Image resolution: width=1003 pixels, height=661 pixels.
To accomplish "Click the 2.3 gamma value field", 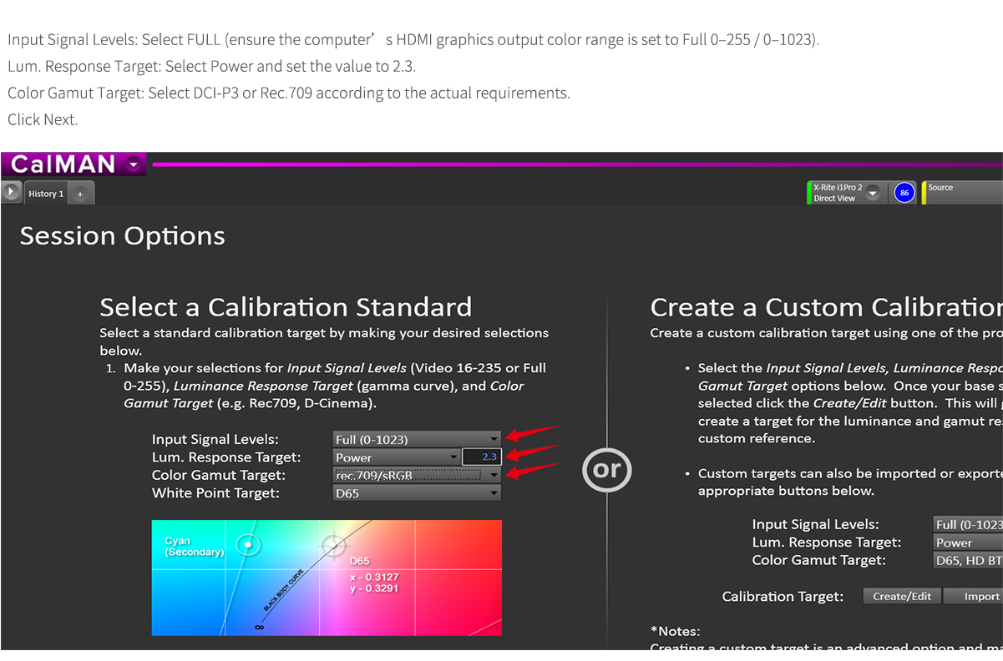I will point(482,457).
